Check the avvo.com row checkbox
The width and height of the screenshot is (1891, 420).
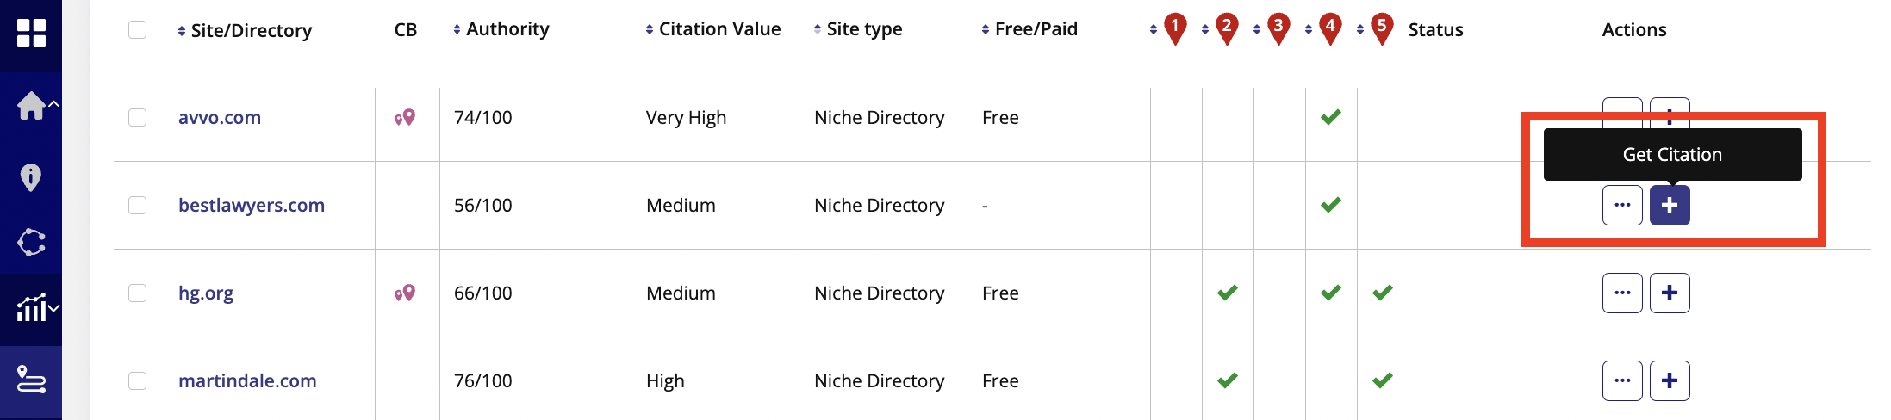coord(137,117)
